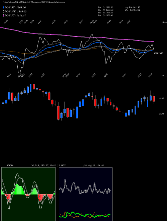Click the 1417 top value label
167x221 pixels.
point(81,22)
